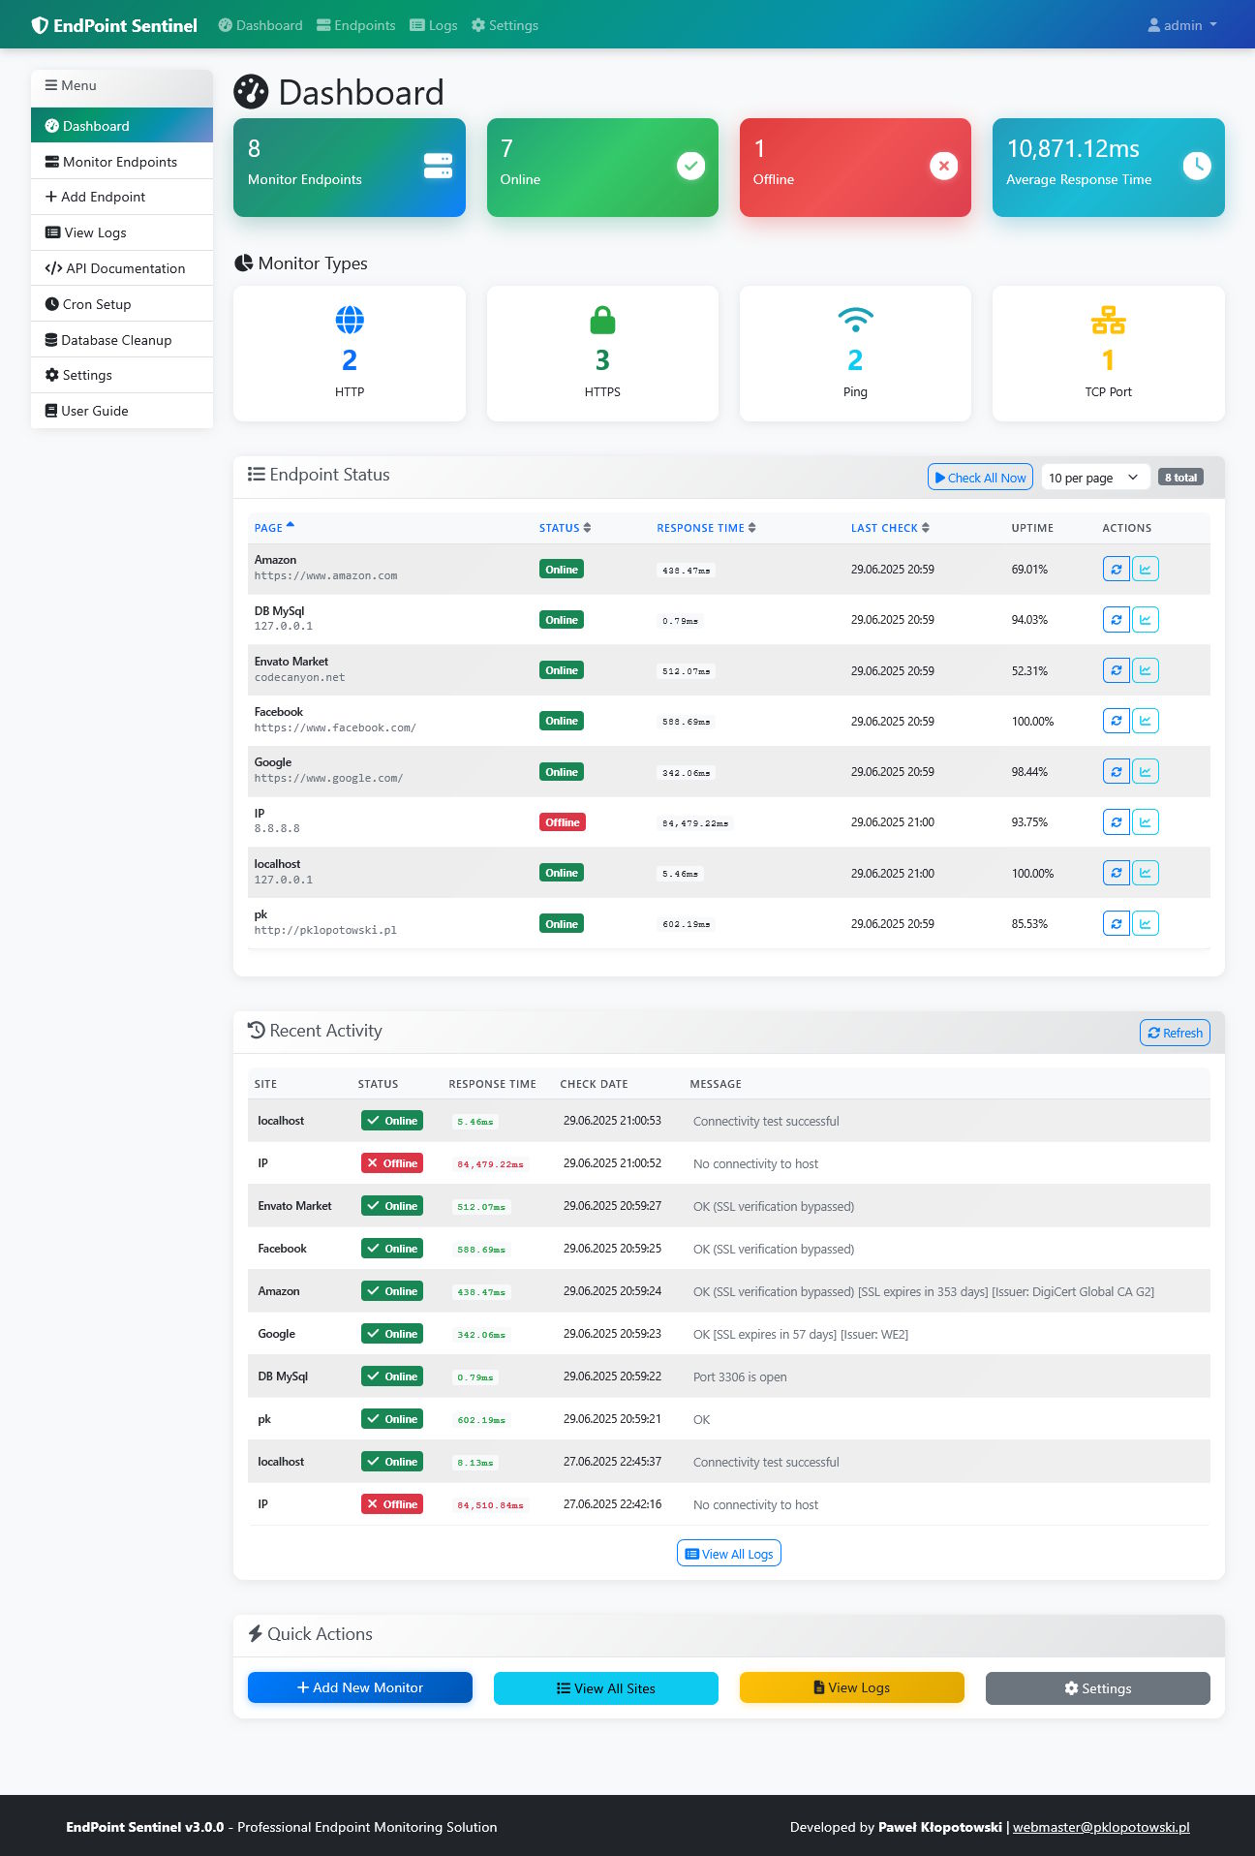Screen dimensions: 1255x1856
Task: Click the recheck icon for Facebook row
Action: (x=1116, y=721)
